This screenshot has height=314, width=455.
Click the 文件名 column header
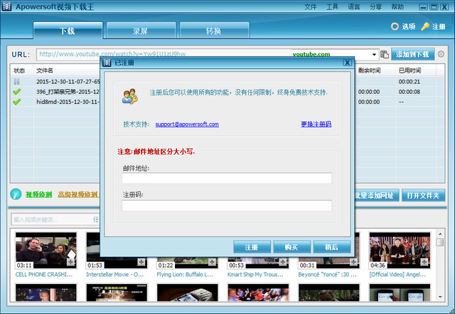45,70
